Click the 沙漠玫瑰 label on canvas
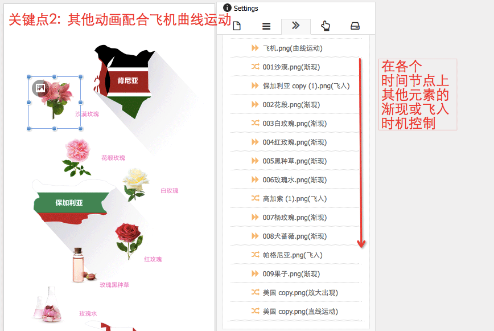Screen dimensions: 494x331 point(87,114)
